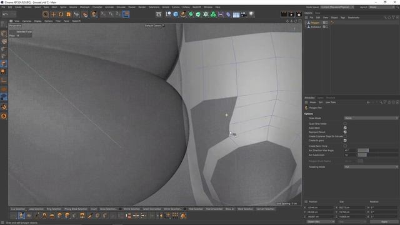Screen dimensions: 400x225
Task: Add a Cube primitive object
Action: click(176, 14)
